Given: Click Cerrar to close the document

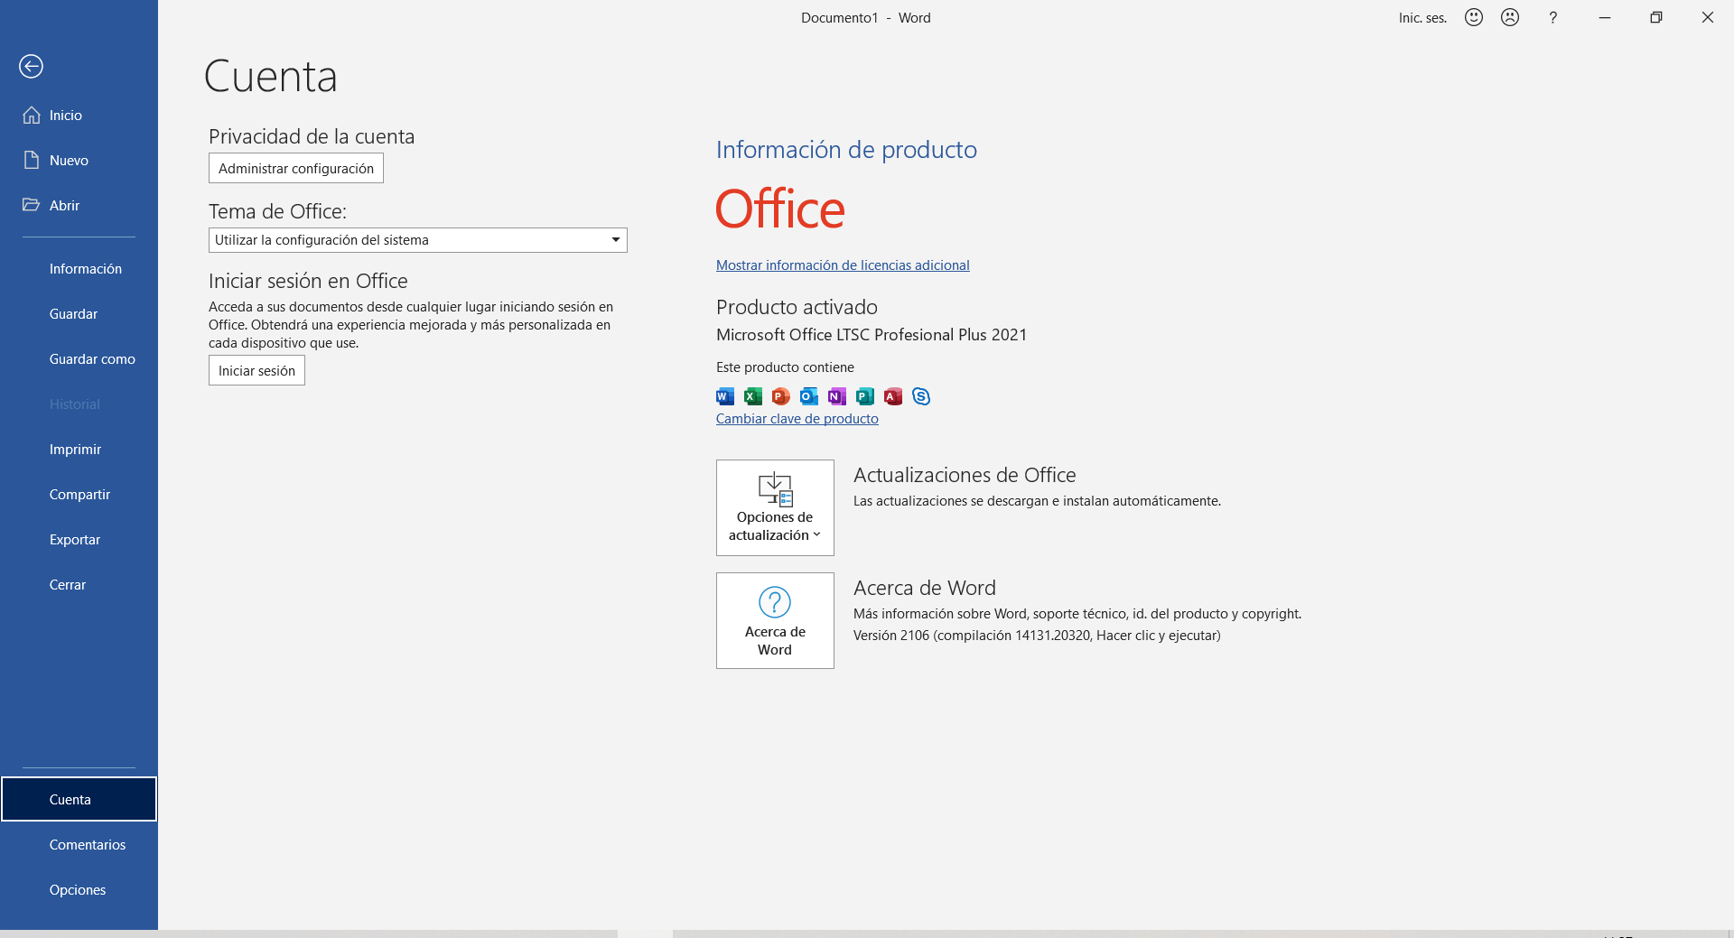Looking at the screenshot, I should coord(79,584).
